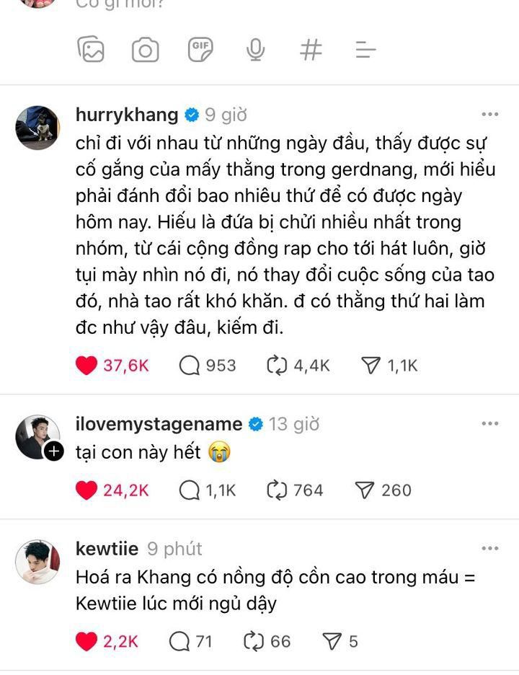Toggle the like heart on ilovemystagename's post

click(x=86, y=490)
